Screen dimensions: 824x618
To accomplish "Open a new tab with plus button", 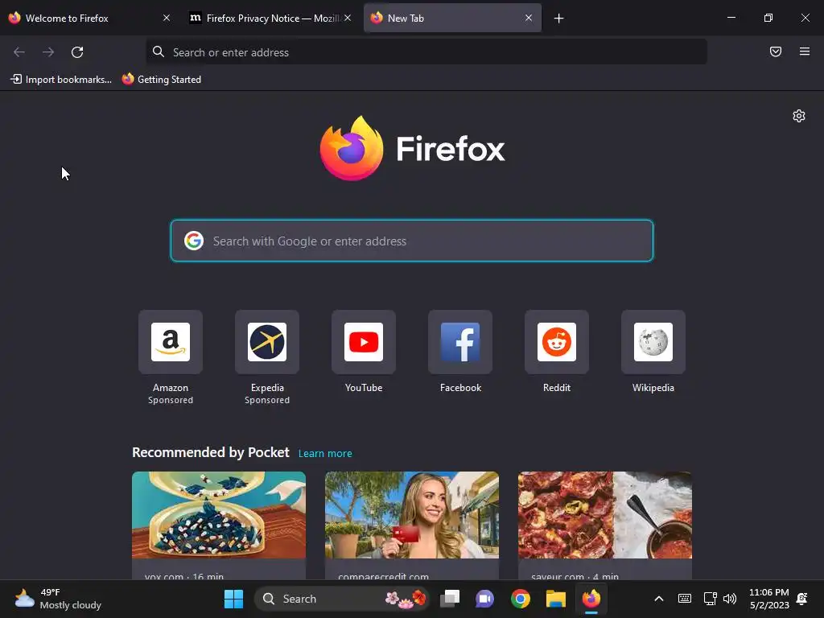I will tap(558, 19).
